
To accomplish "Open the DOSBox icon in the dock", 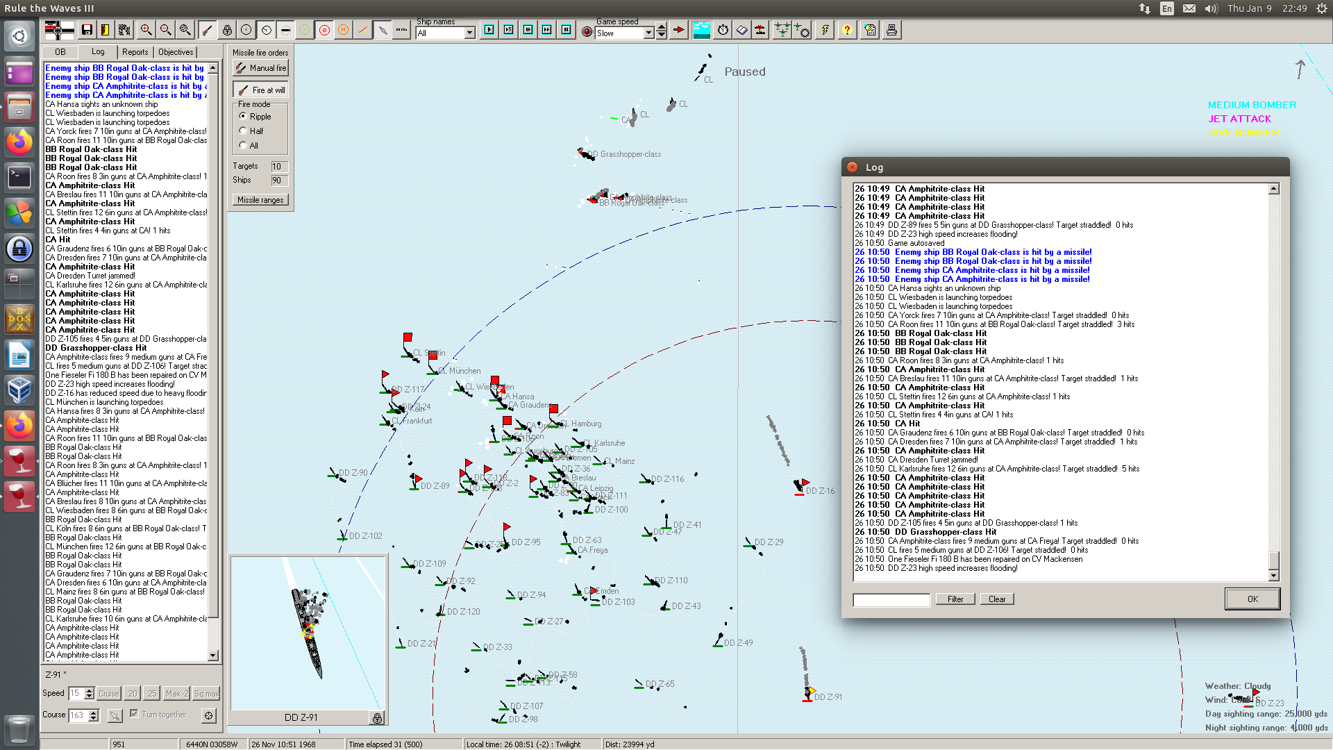I will pos(19,319).
